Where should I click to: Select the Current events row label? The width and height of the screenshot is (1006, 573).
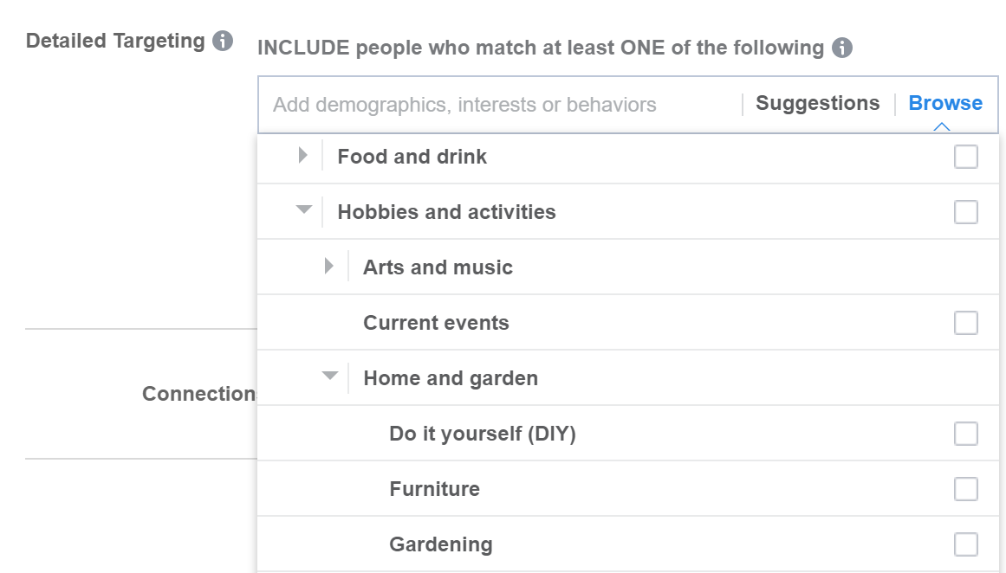click(436, 323)
